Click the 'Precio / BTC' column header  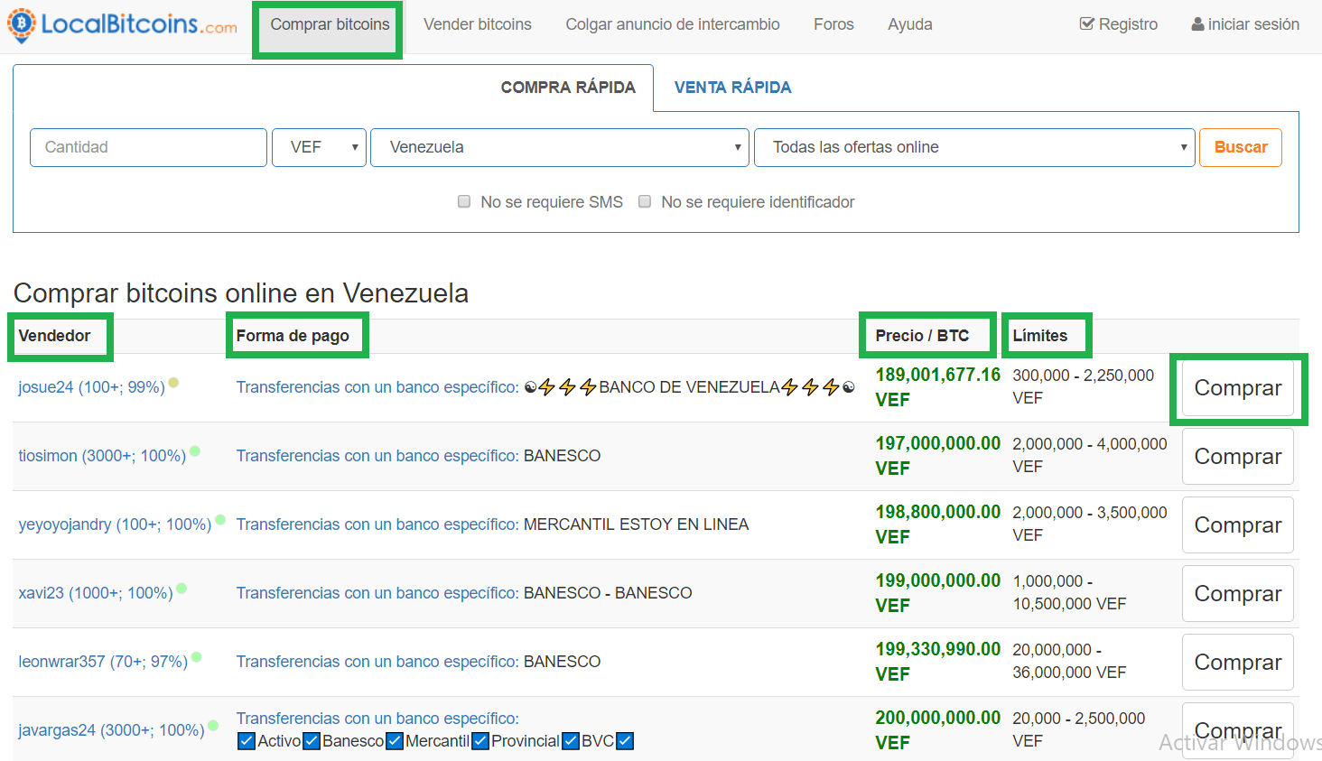[x=922, y=336]
